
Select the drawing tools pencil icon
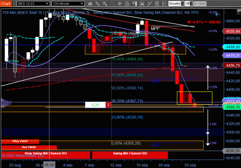(98, 4)
